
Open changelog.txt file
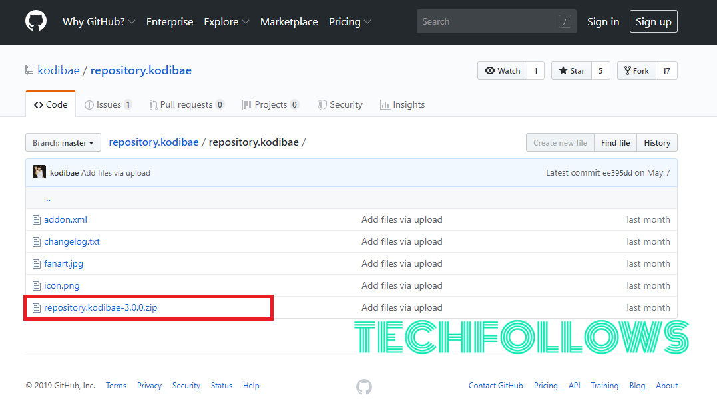[72, 241]
